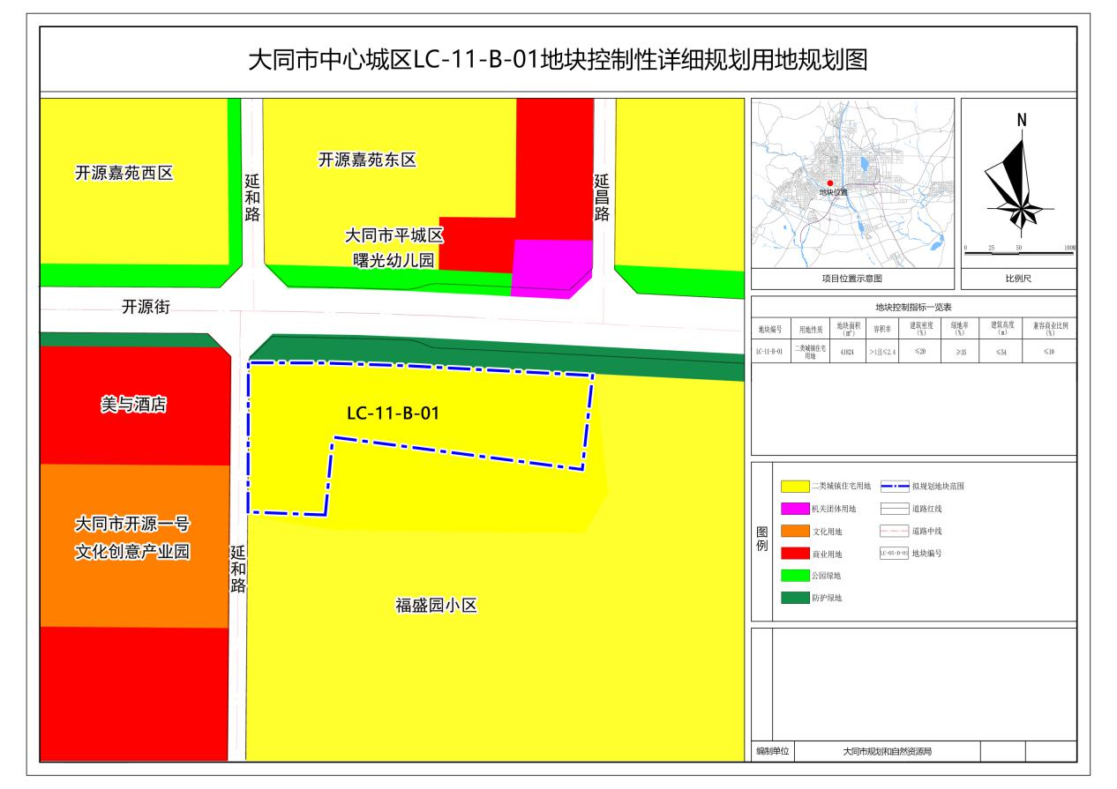Click the 美与酒店 label in red block
This screenshot has width=1117, height=789.
133,406
